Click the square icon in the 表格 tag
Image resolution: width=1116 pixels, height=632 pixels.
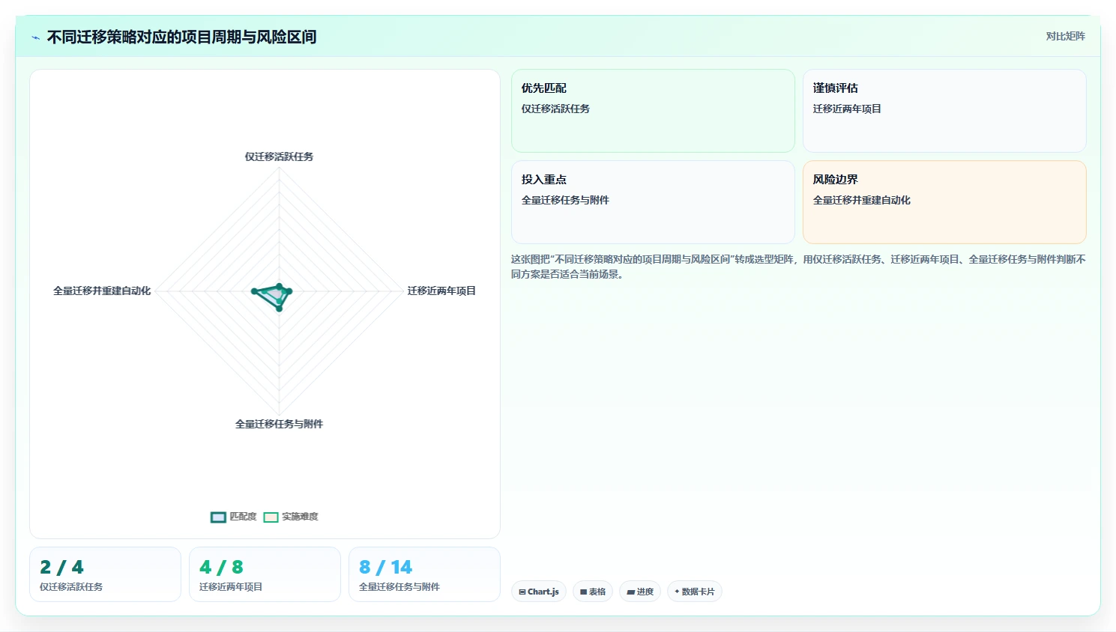click(x=584, y=592)
